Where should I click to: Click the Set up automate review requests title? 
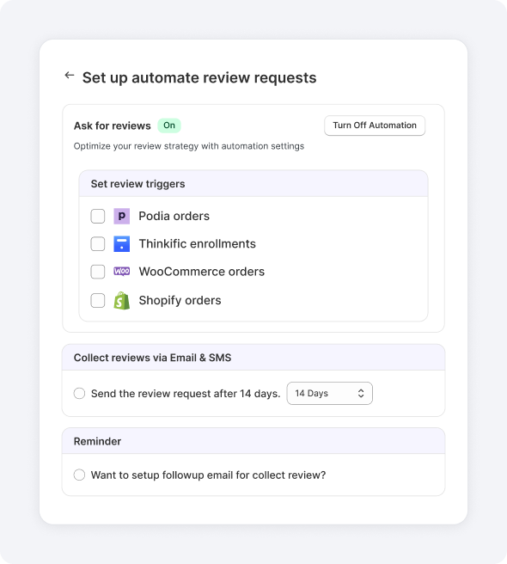pos(199,77)
